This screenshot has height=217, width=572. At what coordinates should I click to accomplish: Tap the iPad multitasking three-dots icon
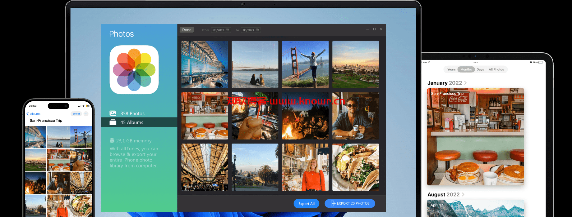[476, 62]
